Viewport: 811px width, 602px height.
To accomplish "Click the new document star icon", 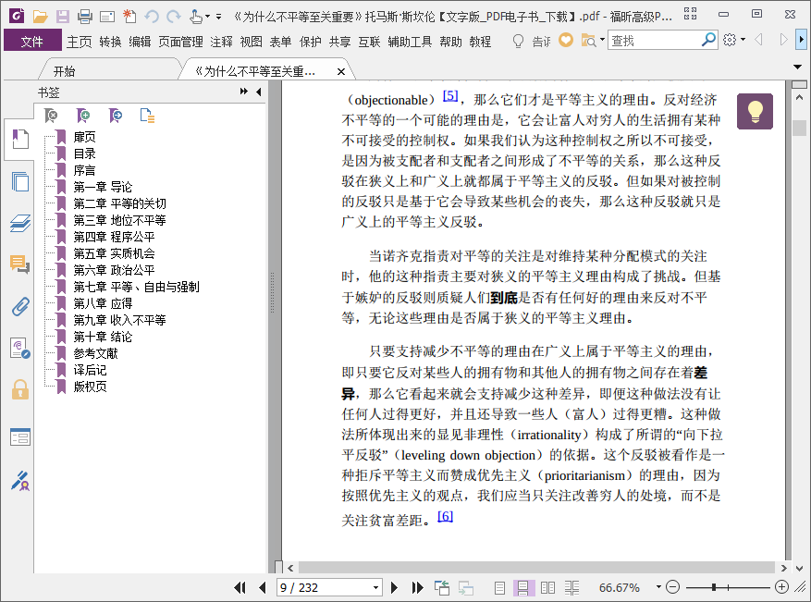I will coord(129,17).
